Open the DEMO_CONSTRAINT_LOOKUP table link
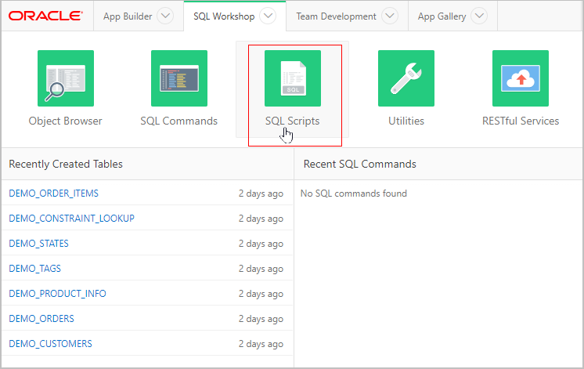 [72, 219]
